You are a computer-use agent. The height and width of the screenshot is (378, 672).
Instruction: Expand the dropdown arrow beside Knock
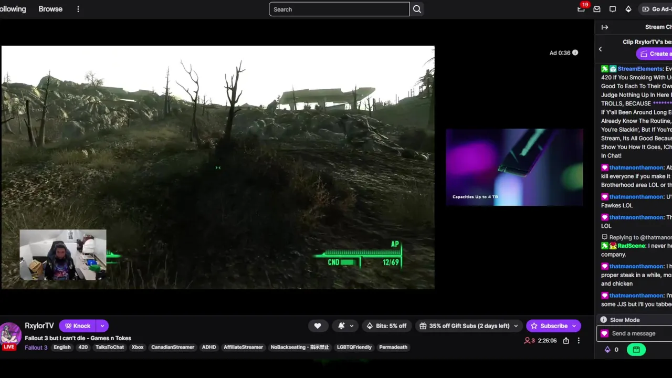pyautogui.click(x=102, y=325)
